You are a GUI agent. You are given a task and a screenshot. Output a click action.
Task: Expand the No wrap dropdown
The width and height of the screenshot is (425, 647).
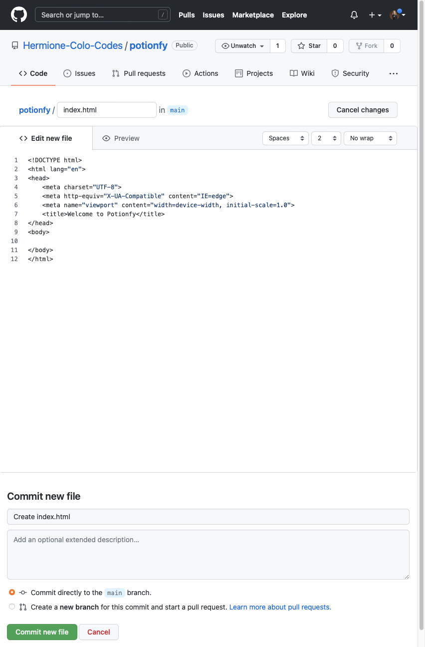[x=370, y=138]
